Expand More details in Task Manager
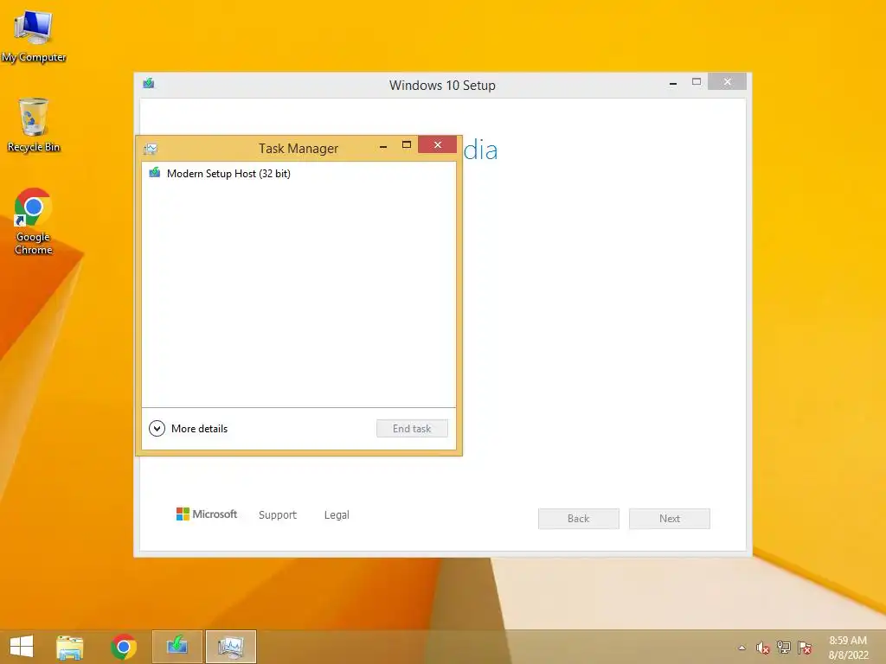Image resolution: width=886 pixels, height=664 pixels. [188, 429]
